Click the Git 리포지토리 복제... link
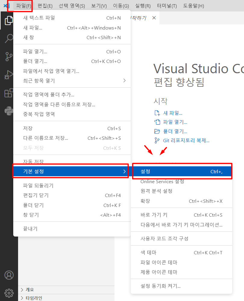The height and width of the screenshot is (301, 244). pyautogui.click(x=186, y=140)
